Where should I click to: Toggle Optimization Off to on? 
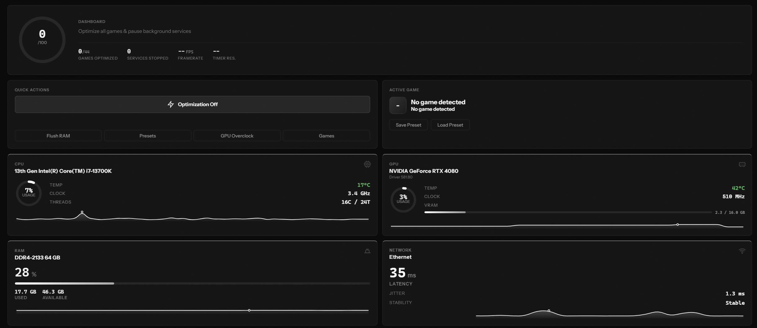pyautogui.click(x=192, y=104)
